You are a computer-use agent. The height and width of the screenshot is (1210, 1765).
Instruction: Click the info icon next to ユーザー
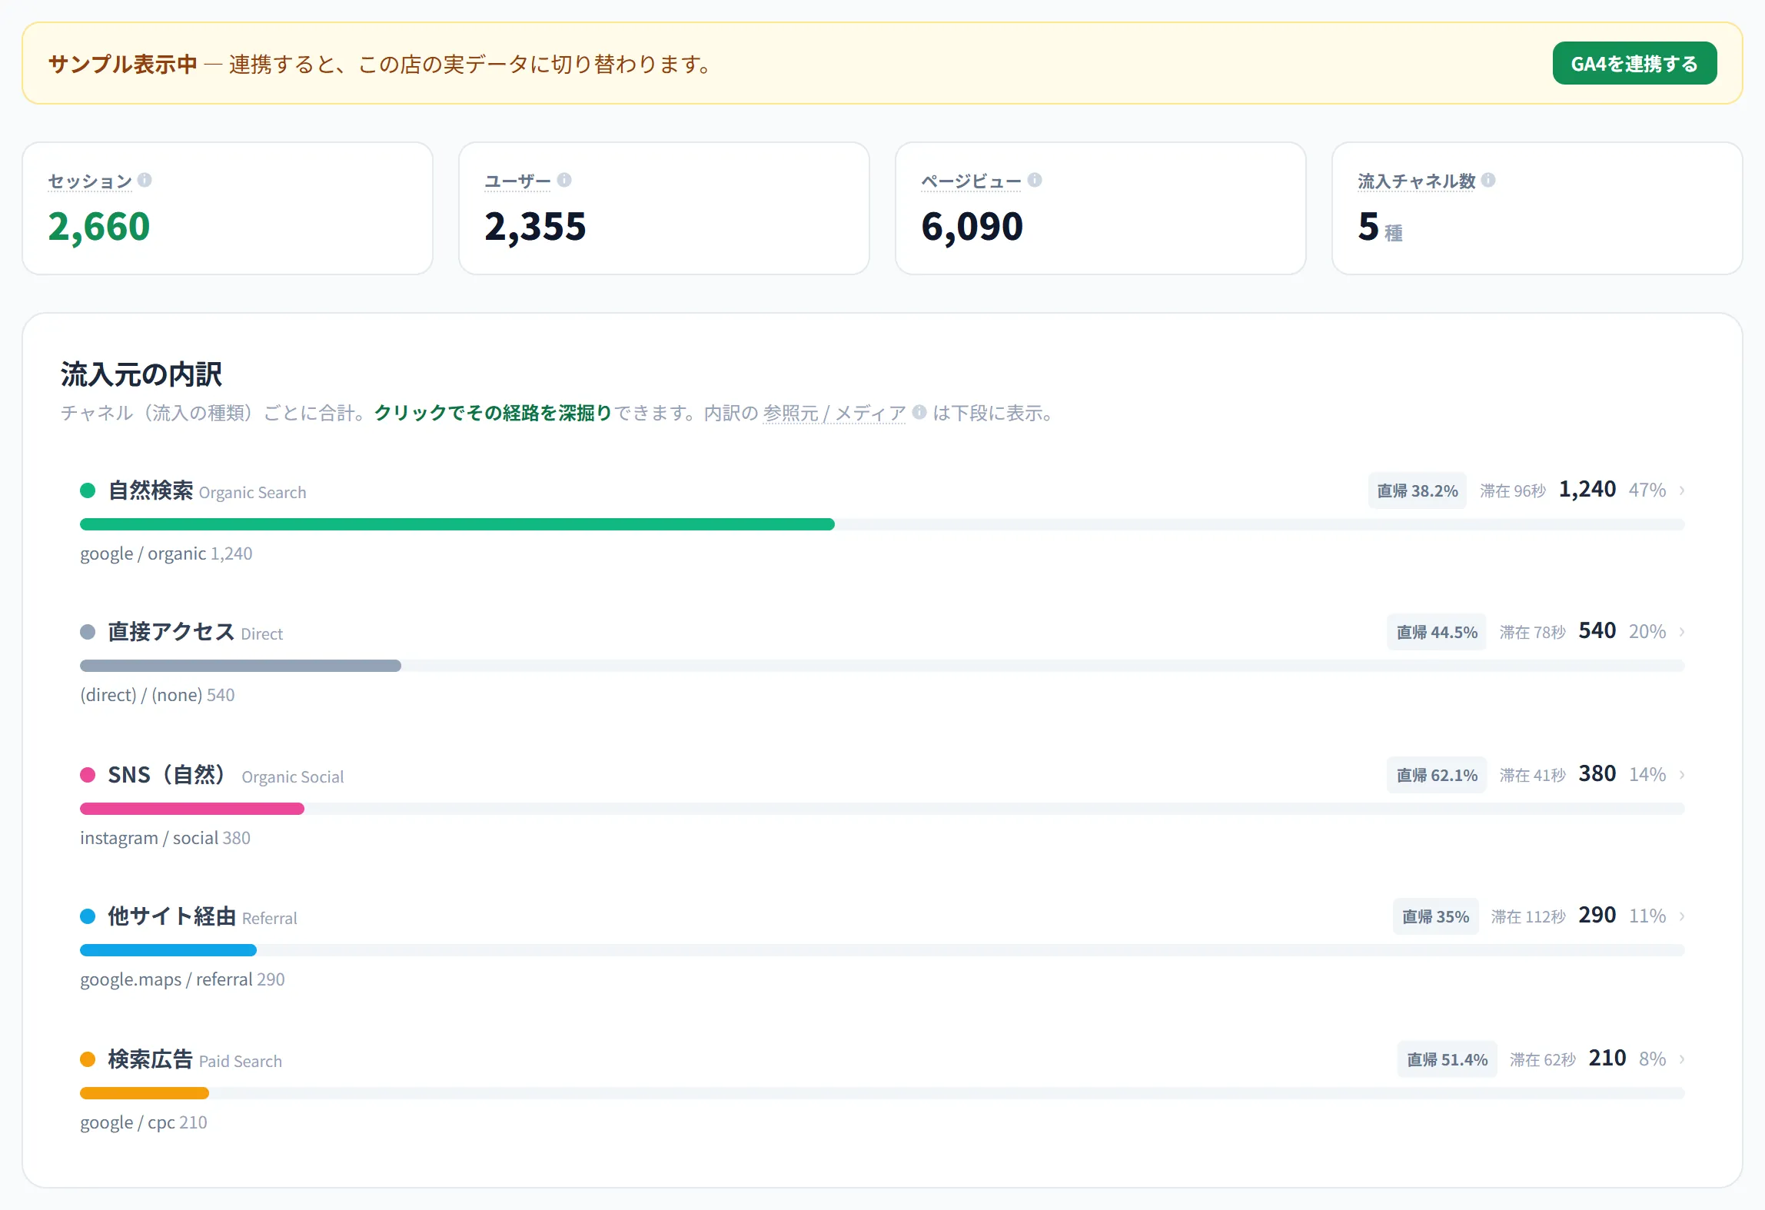tap(564, 180)
